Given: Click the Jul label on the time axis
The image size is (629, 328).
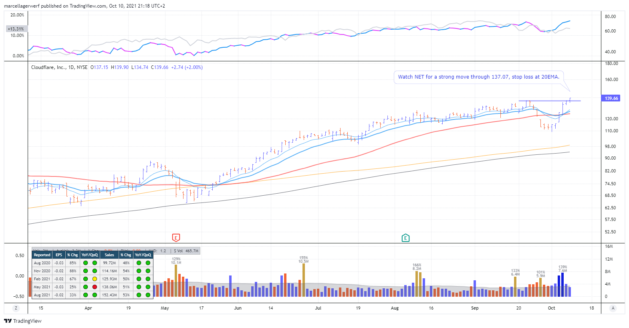Looking at the screenshot, I should 318,308.
